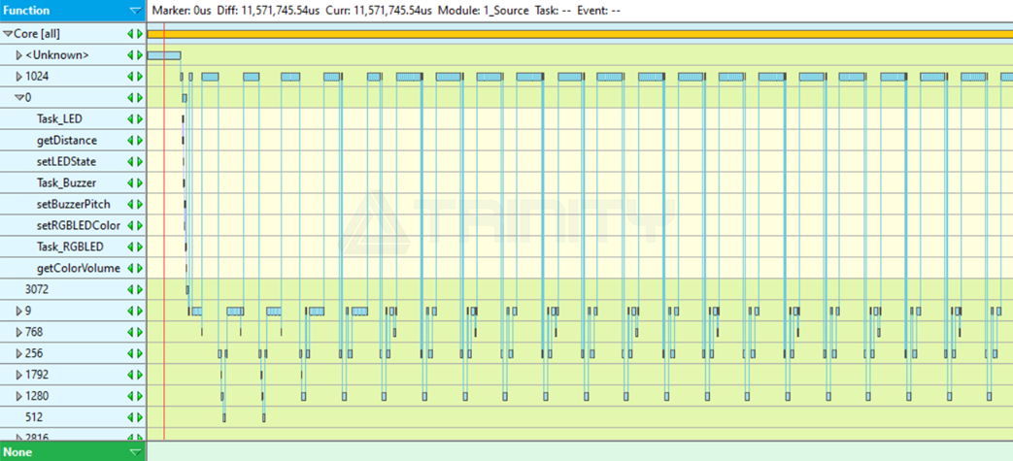1013x461 pixels.
Task: Open the Function header dropdown
Action: [x=134, y=11]
